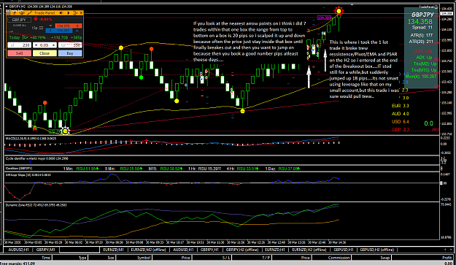Click the pencil line icon in Trade Panel header
The image size is (456, 265).
coord(30,13)
